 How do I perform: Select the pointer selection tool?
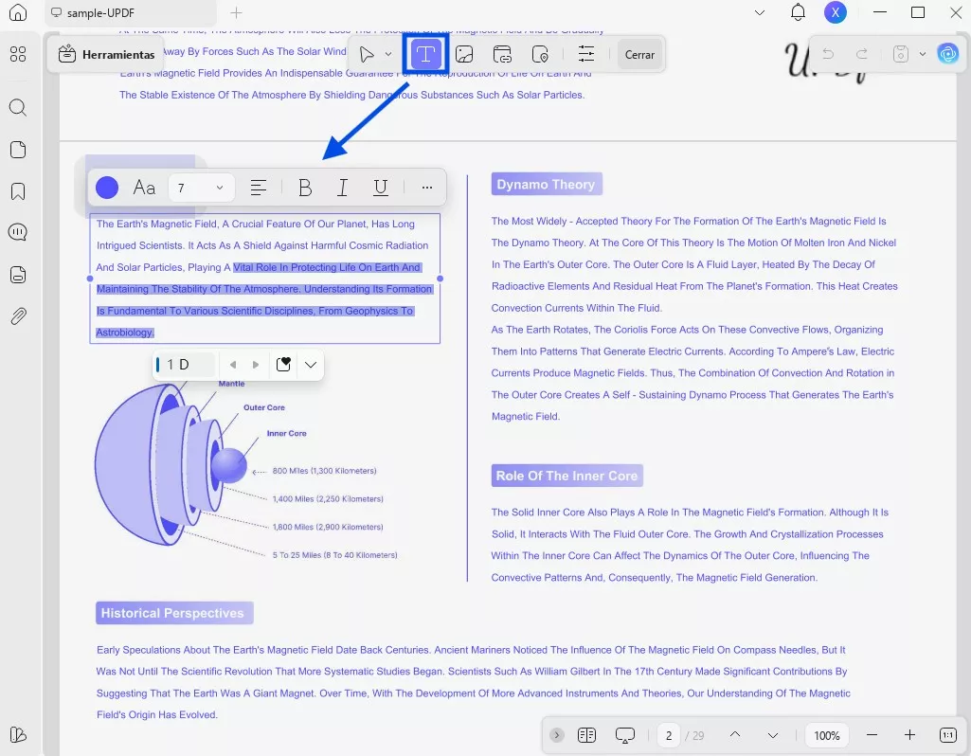tap(367, 55)
